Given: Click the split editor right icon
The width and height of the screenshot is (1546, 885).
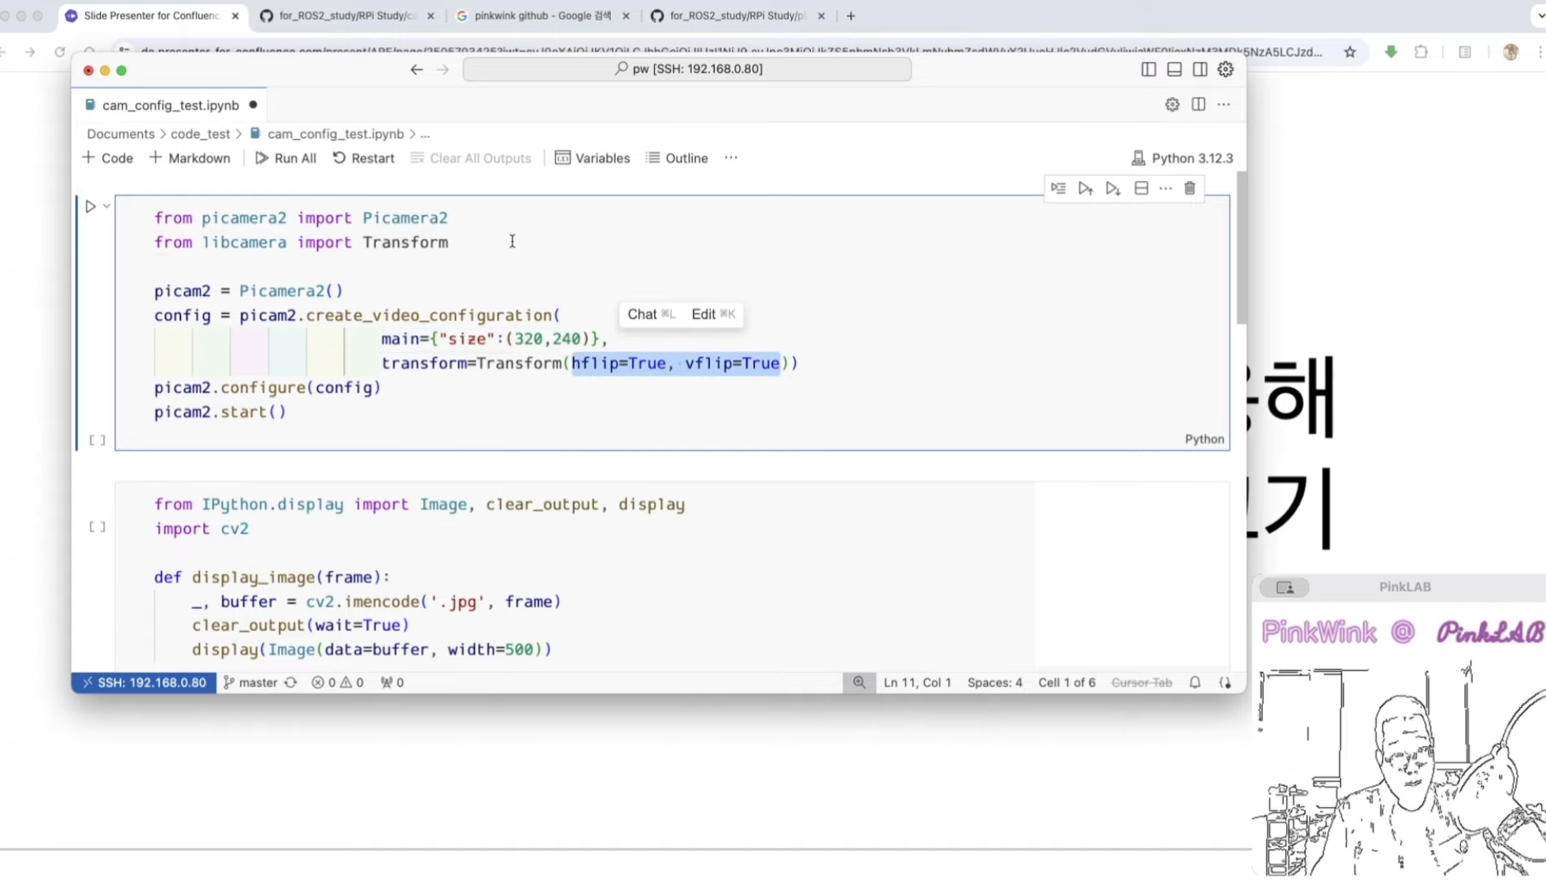Looking at the screenshot, I should (1198, 105).
